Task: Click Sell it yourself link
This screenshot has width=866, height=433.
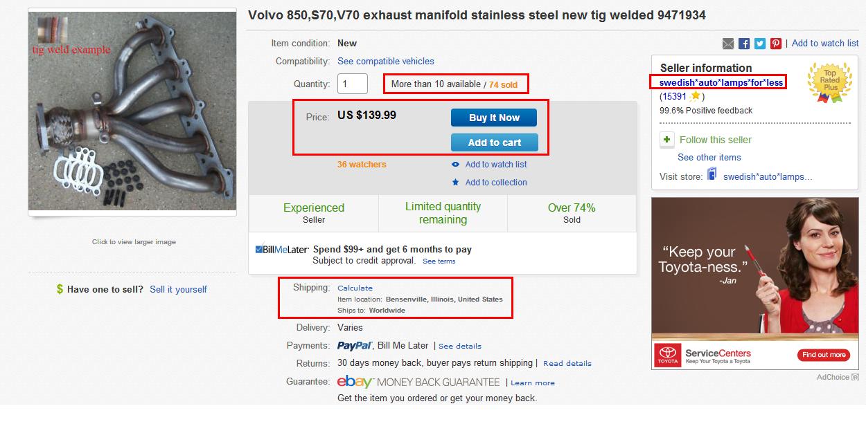Action: click(x=178, y=289)
